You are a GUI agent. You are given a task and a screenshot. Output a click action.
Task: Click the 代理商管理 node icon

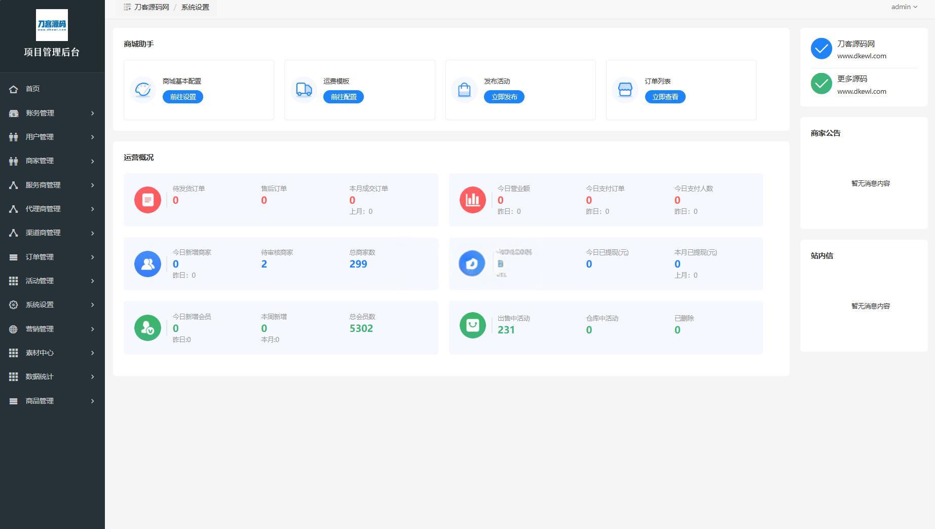pos(14,209)
